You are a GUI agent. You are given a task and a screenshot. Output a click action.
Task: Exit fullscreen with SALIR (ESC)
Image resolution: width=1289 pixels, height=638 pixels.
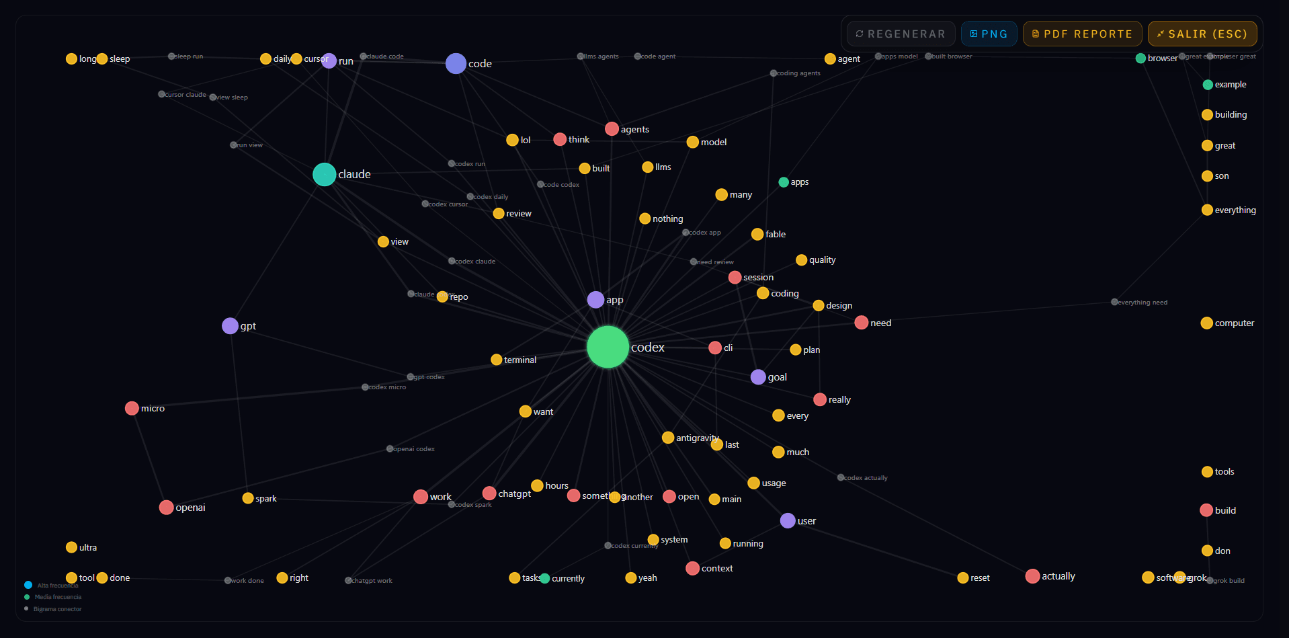pos(1202,34)
